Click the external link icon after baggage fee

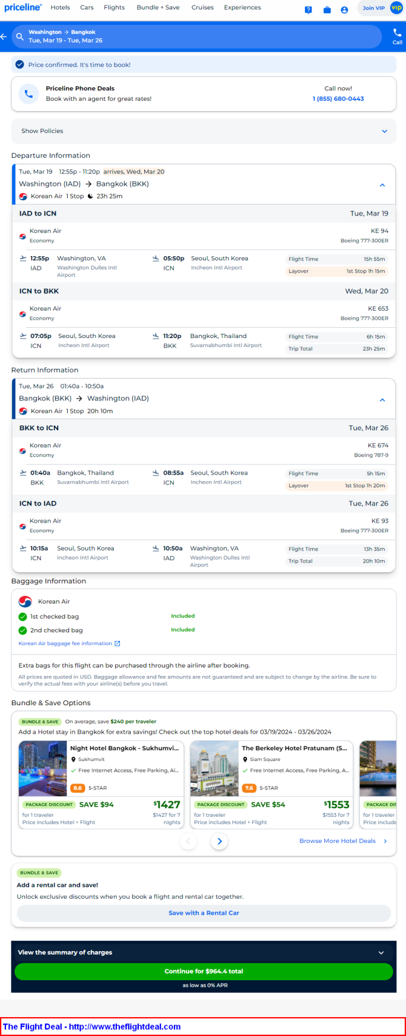(x=118, y=643)
